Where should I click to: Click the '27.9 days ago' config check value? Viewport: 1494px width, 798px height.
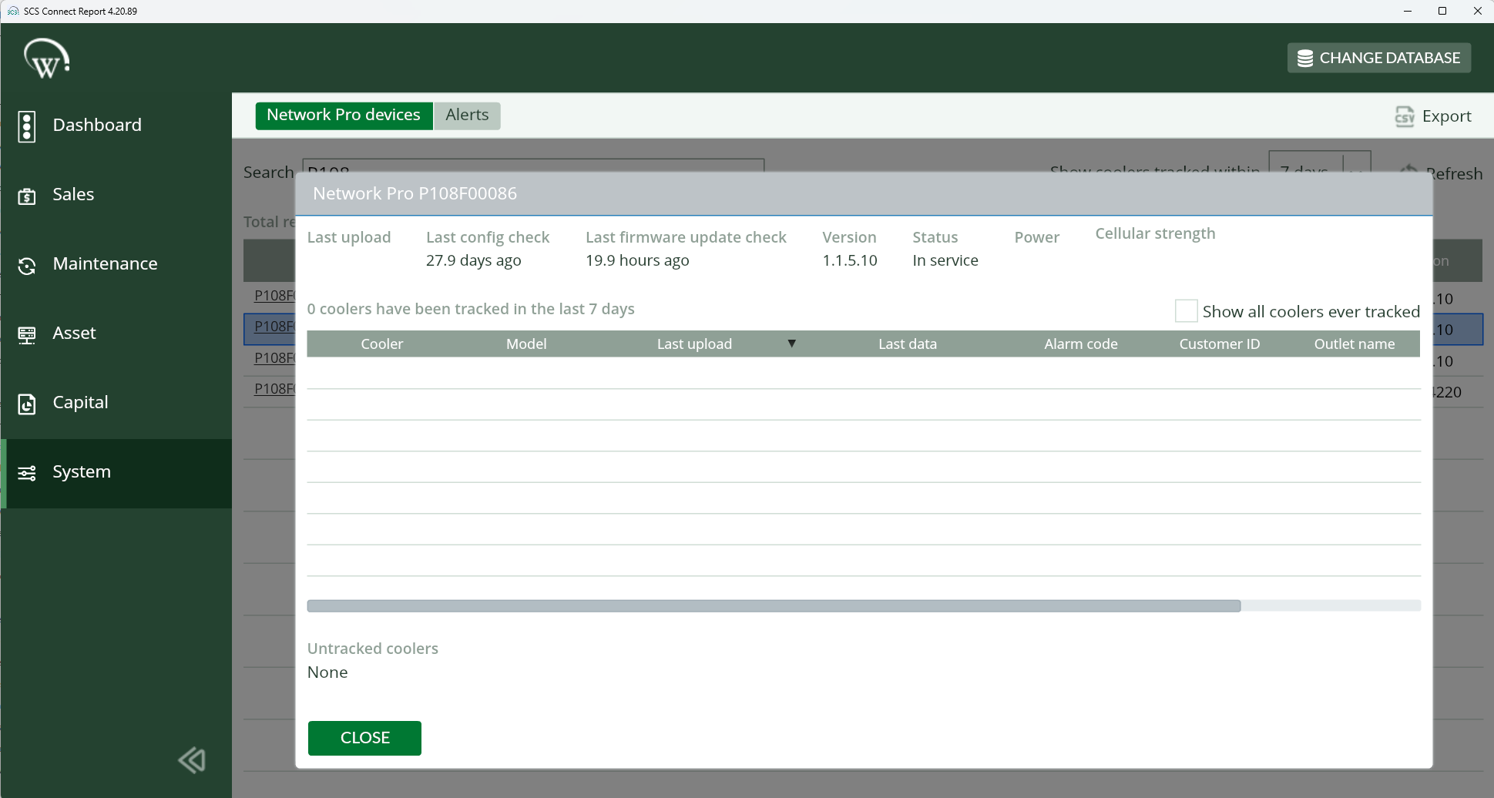point(474,260)
